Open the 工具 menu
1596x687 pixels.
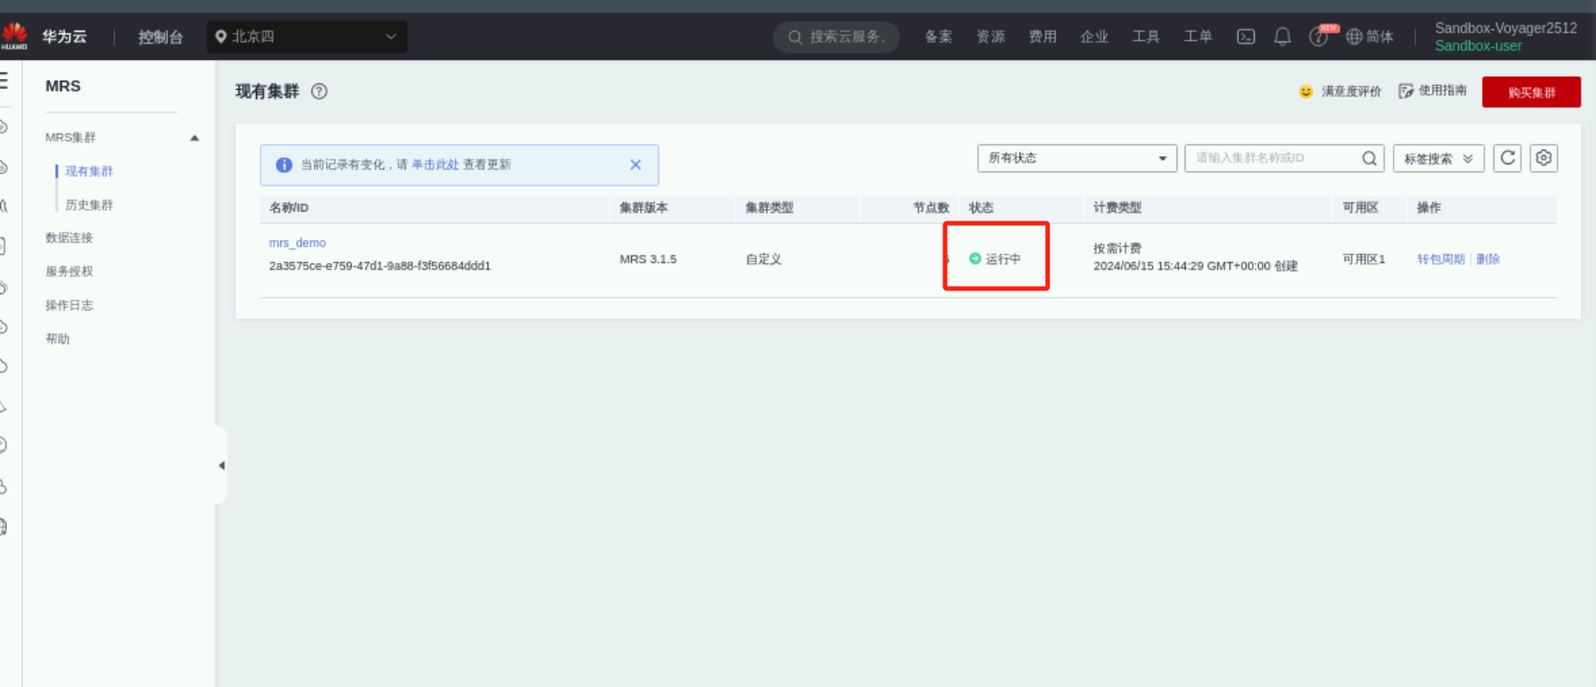pyautogui.click(x=1146, y=37)
